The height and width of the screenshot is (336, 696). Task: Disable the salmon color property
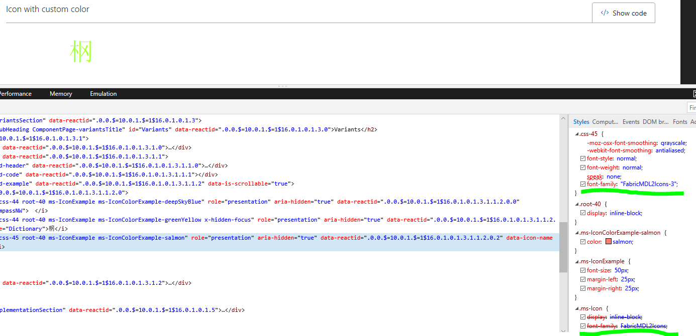pyautogui.click(x=583, y=241)
